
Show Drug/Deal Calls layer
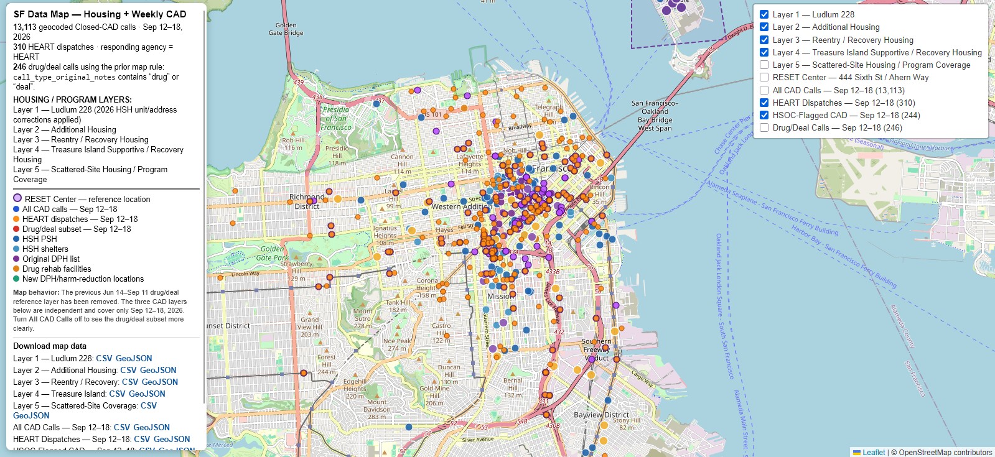[x=764, y=127]
